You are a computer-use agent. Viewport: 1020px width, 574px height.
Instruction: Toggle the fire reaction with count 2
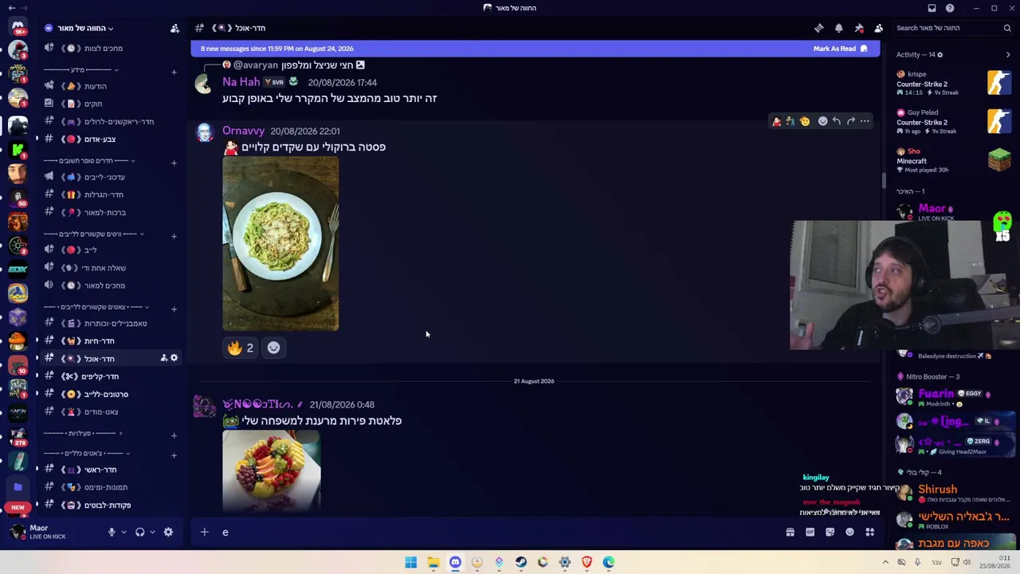click(240, 348)
